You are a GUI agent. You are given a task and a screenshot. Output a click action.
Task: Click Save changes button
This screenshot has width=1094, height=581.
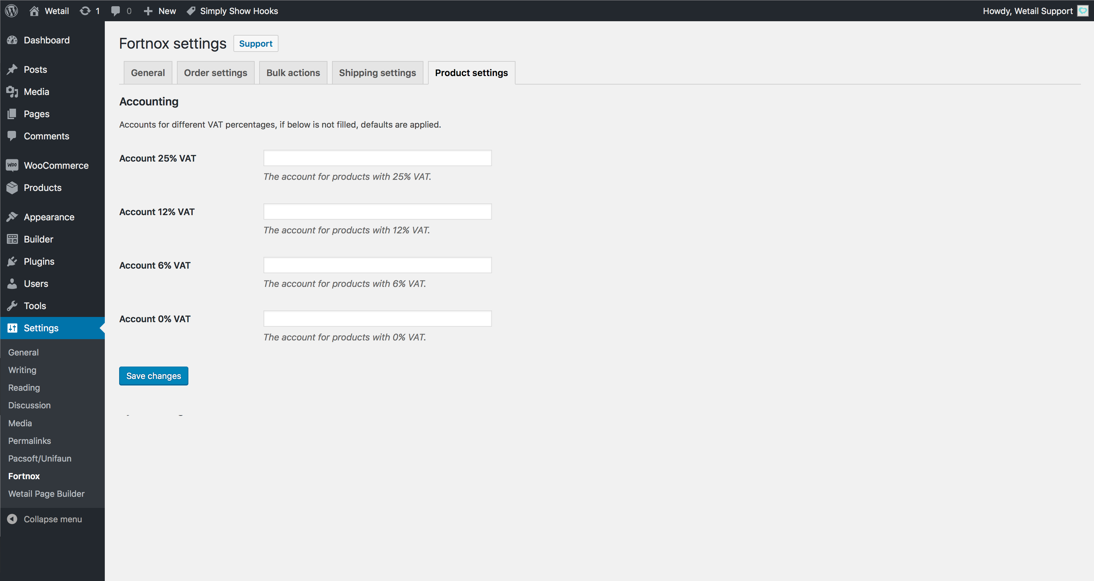coord(153,375)
